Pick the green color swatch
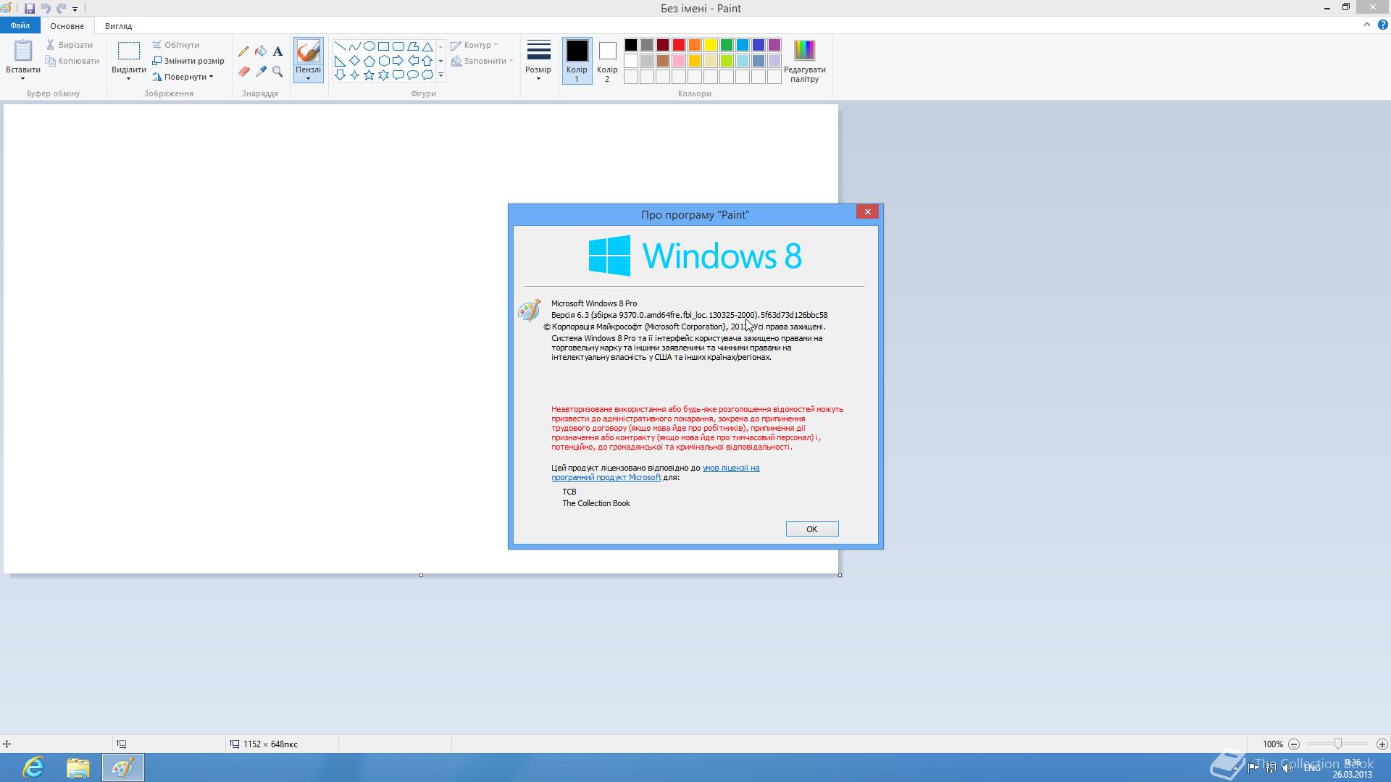Viewport: 1391px width, 782px height. point(727,45)
